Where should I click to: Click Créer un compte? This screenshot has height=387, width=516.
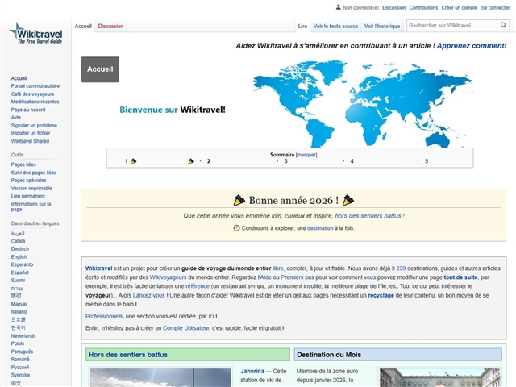pyautogui.click(x=460, y=7)
